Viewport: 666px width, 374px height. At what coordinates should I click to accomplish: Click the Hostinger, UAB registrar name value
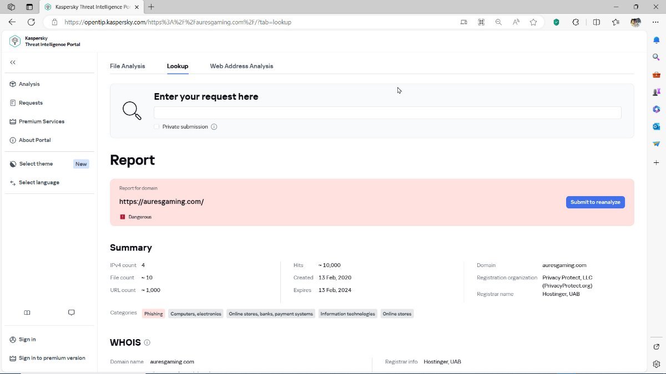tap(561, 294)
